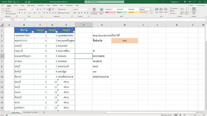Apply the Good cell style

click(x=122, y=12)
